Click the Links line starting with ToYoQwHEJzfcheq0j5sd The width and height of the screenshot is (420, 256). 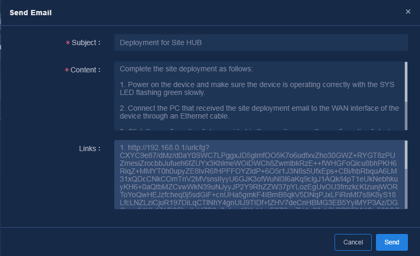257,195
